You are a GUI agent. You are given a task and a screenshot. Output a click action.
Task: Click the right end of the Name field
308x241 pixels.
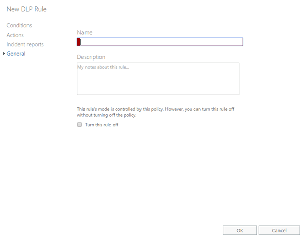click(x=238, y=42)
